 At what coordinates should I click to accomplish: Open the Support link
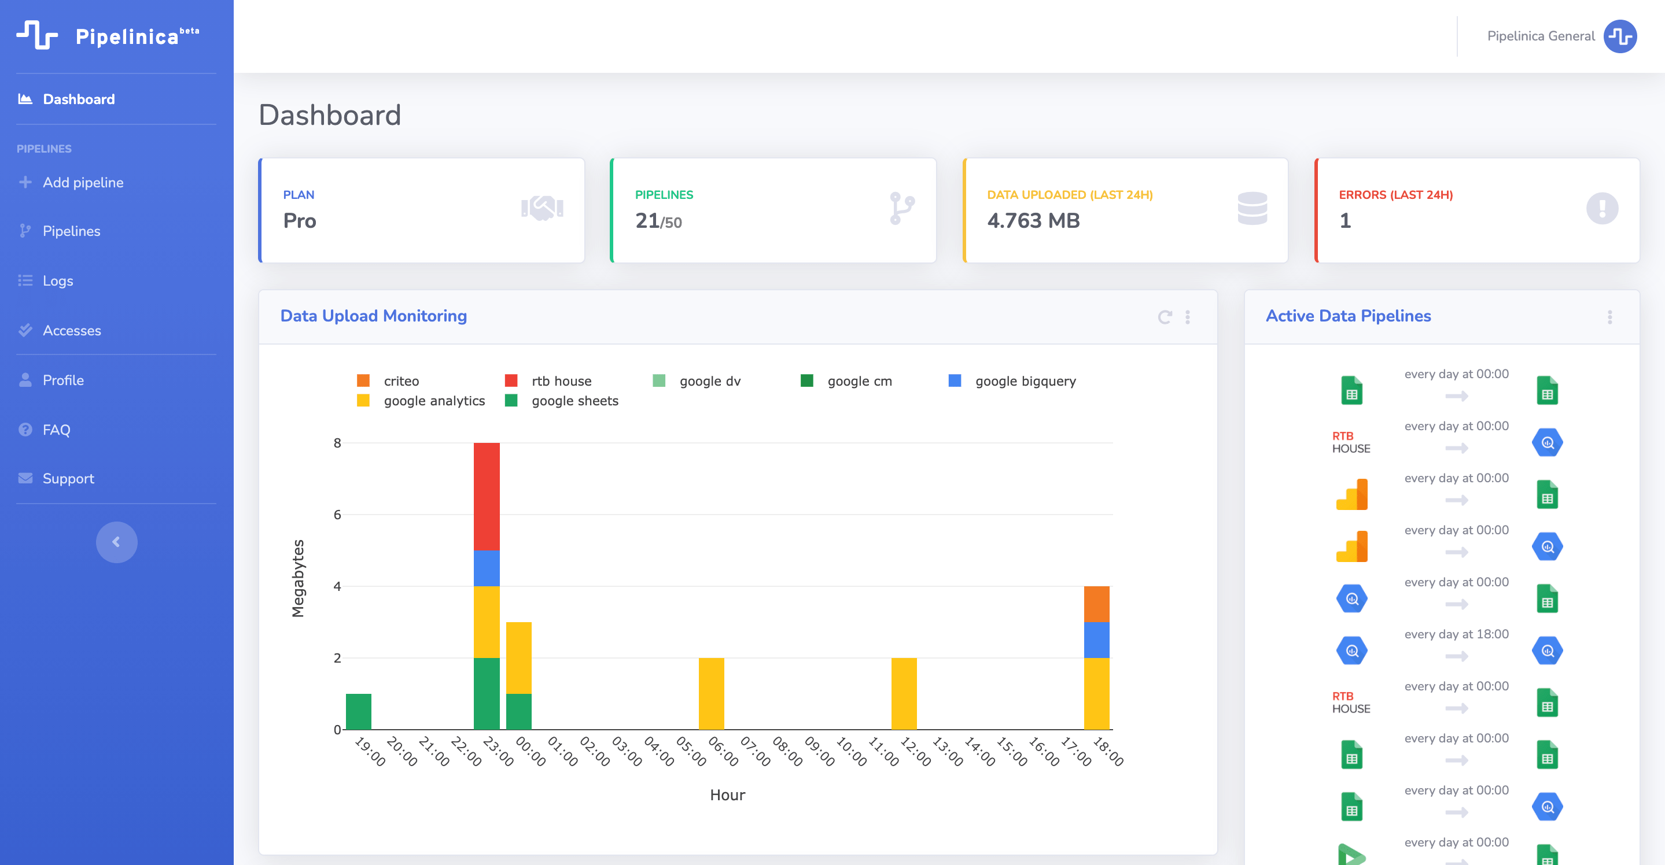(68, 479)
